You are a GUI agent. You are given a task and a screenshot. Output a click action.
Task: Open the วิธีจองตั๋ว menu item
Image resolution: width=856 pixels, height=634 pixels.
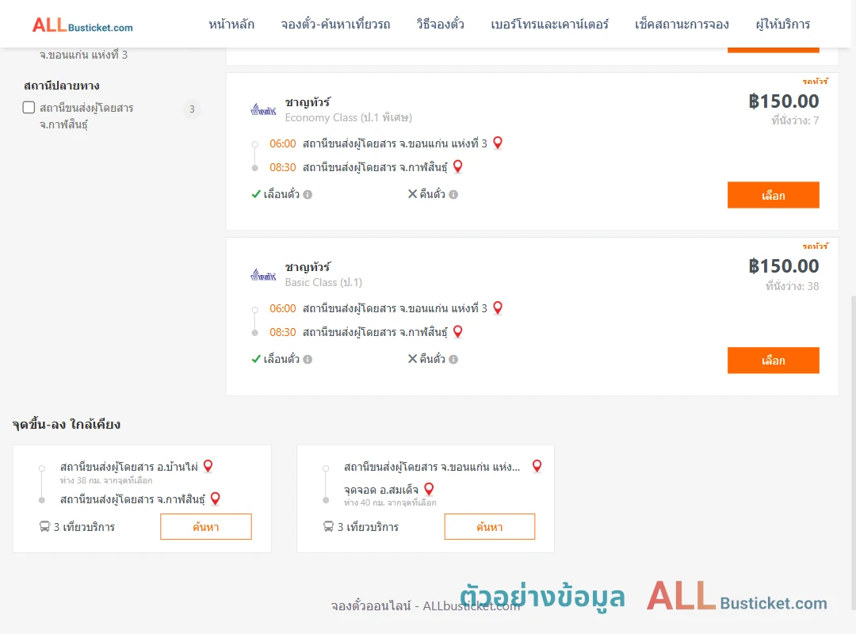(440, 24)
